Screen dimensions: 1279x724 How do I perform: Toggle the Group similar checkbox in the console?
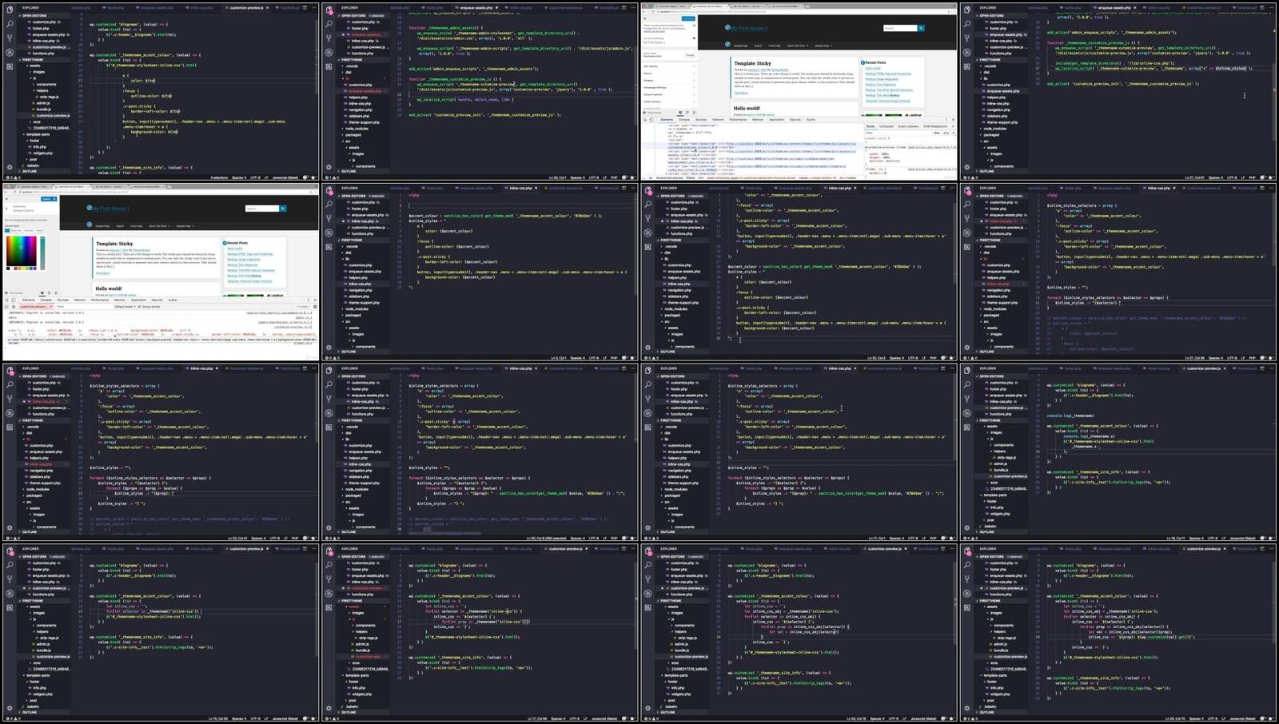pyautogui.click(x=138, y=306)
